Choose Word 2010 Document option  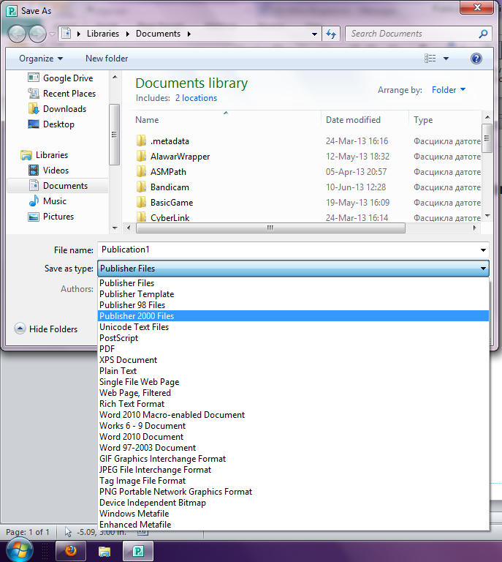tap(293, 437)
